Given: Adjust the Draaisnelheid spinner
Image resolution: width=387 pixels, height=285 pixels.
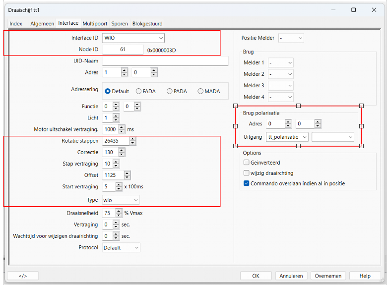Looking at the screenshot, I should [119, 213].
